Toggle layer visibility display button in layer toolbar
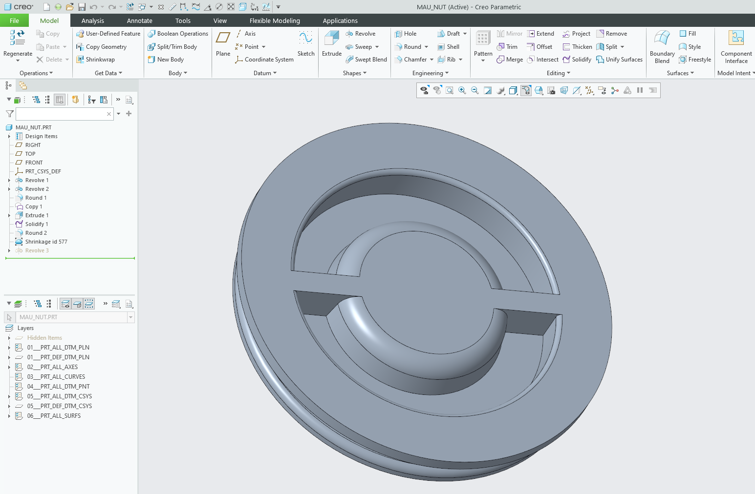 click(65, 304)
